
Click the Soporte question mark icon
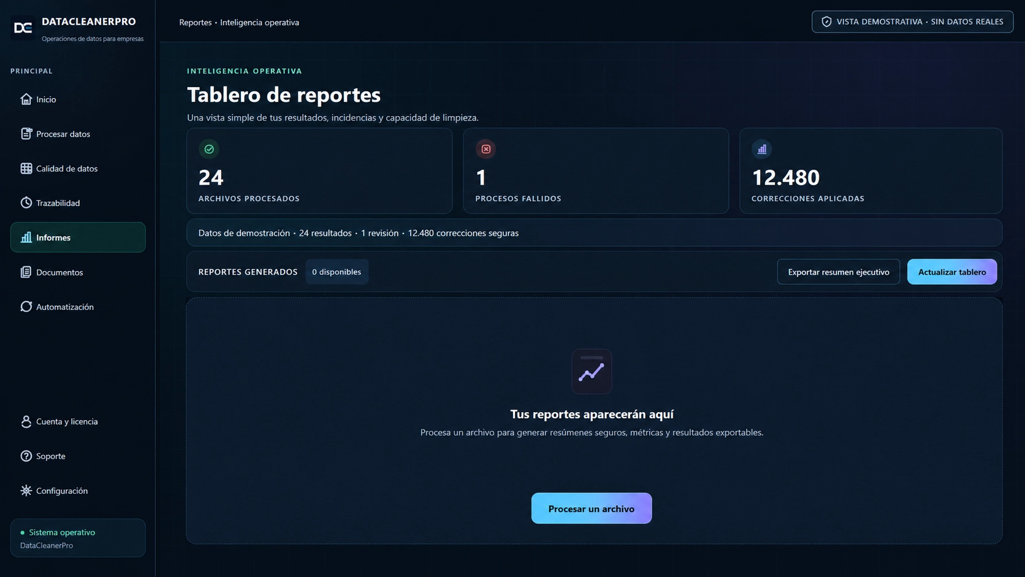[26, 456]
